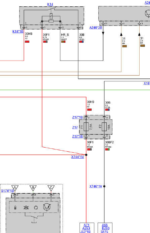Viewport: 150px width, 233px height.
Task: Open the X746*1V splice link
Action: pyautogui.click(x=96, y=186)
